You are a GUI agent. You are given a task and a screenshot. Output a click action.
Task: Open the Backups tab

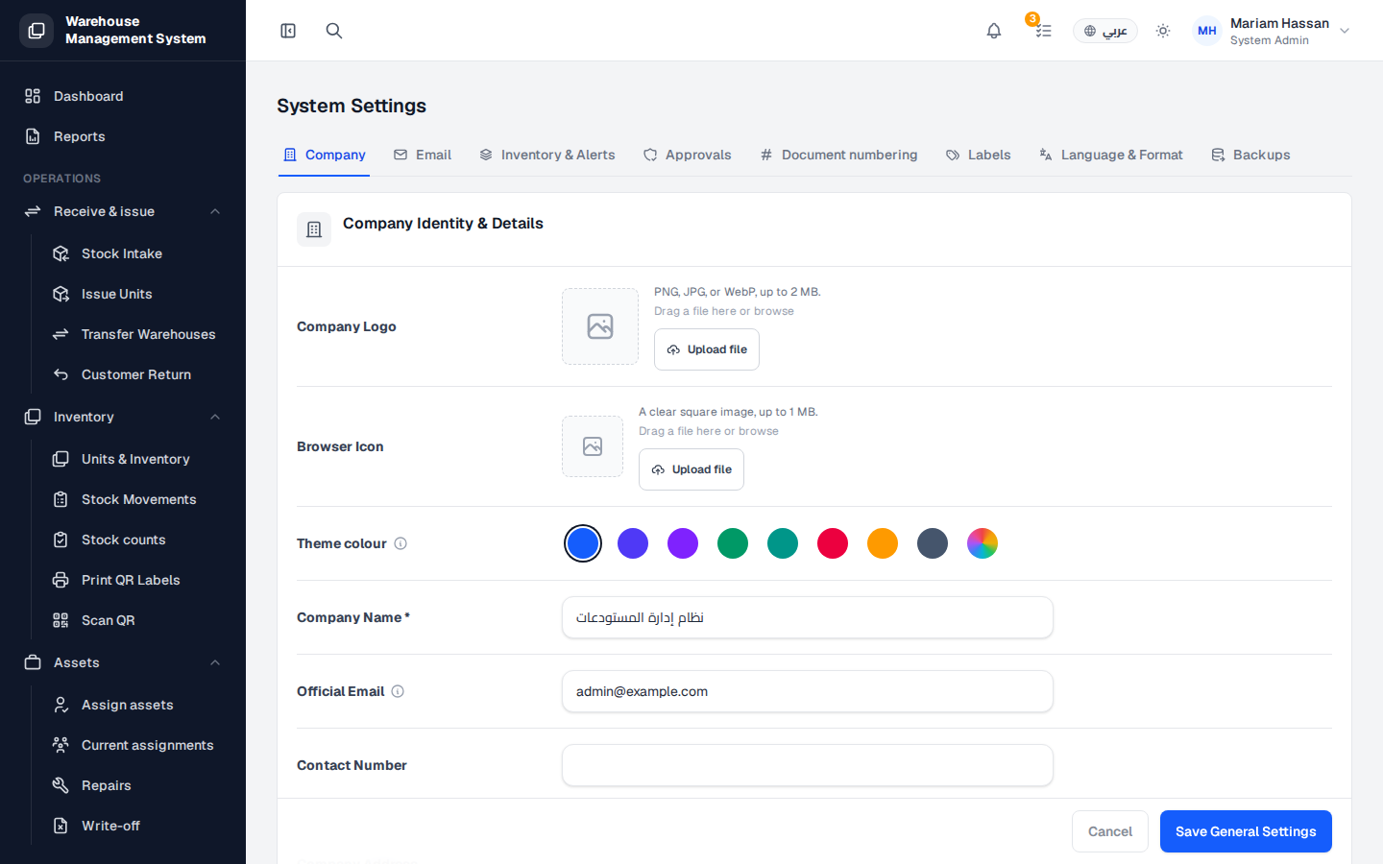[x=1250, y=155]
